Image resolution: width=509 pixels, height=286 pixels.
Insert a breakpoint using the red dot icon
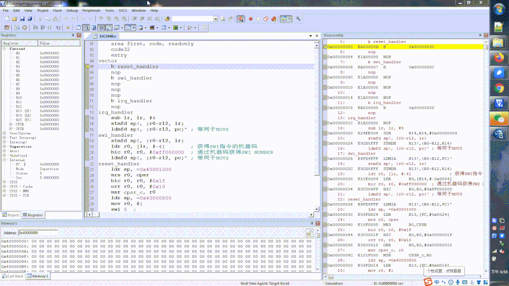250,19
